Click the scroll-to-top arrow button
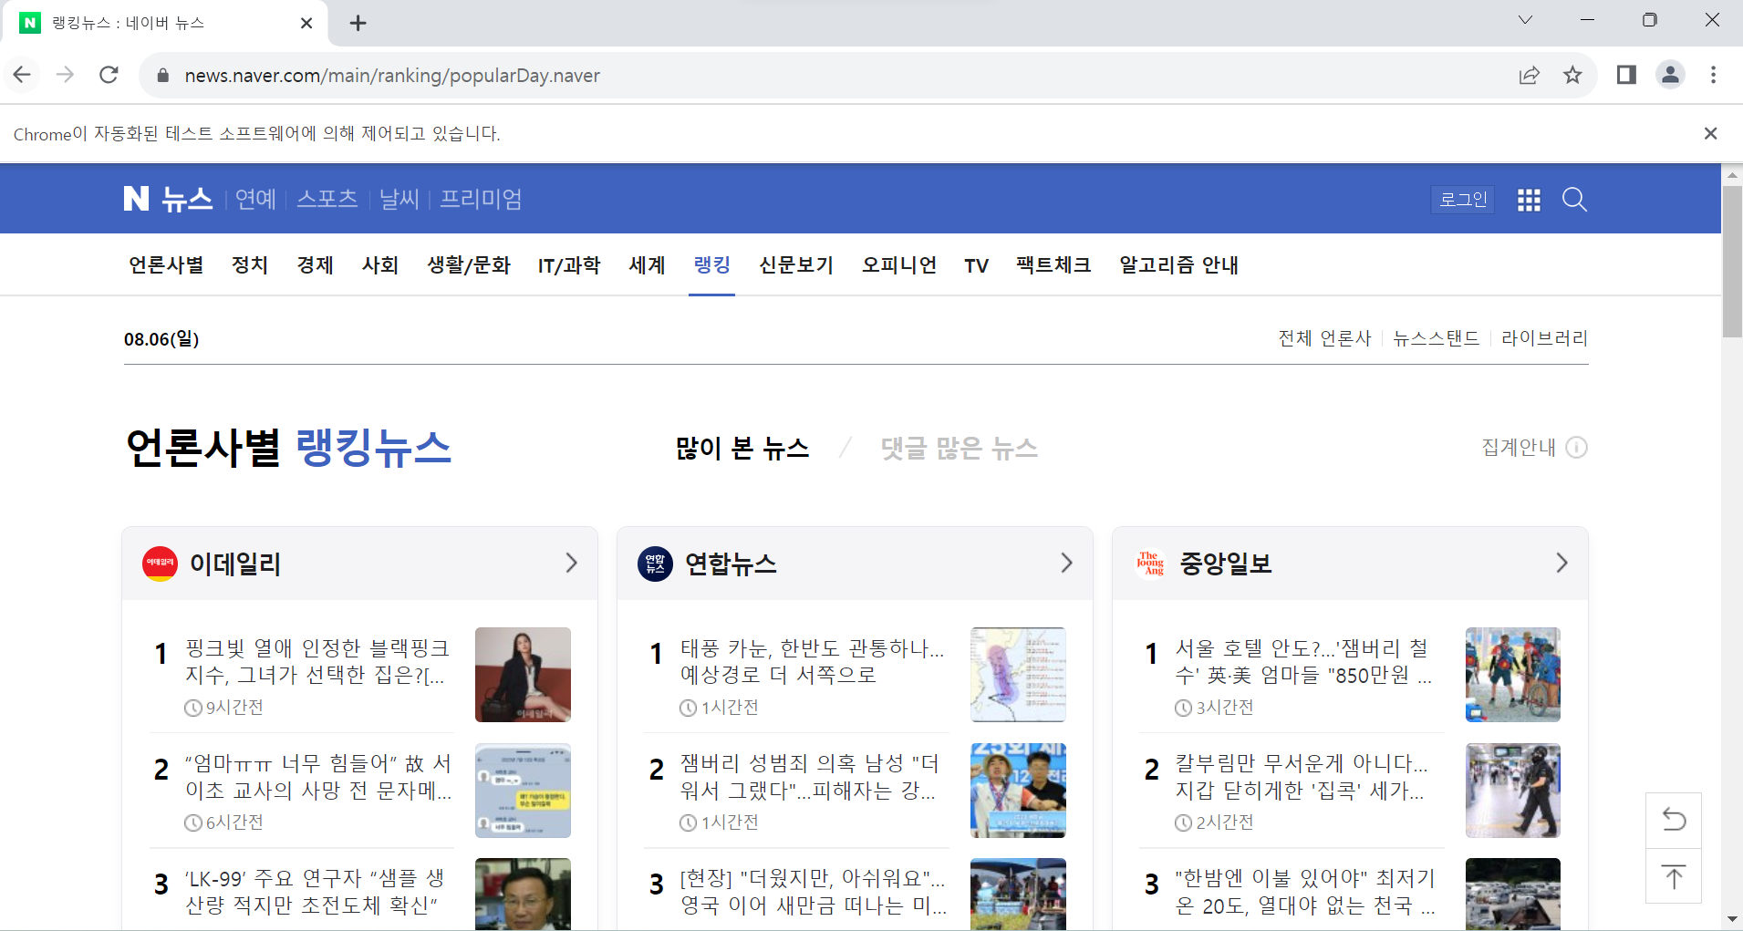 (x=1674, y=876)
